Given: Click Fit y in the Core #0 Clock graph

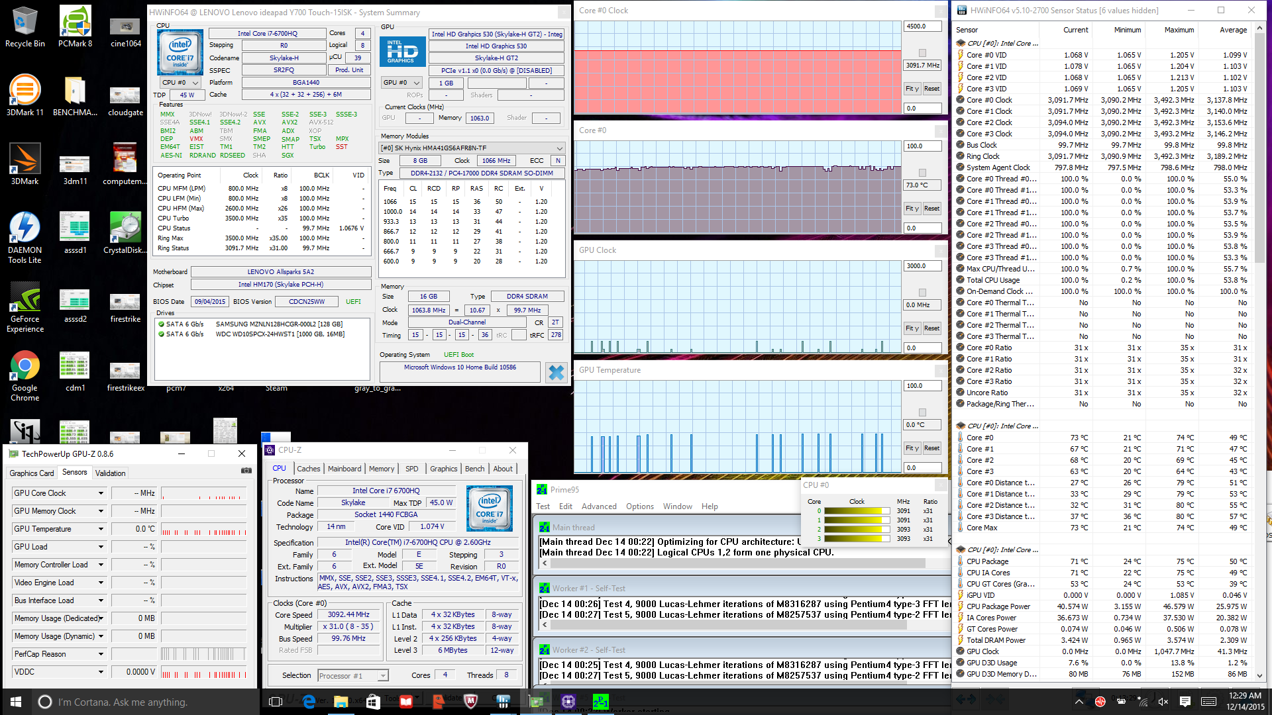Looking at the screenshot, I should [912, 89].
